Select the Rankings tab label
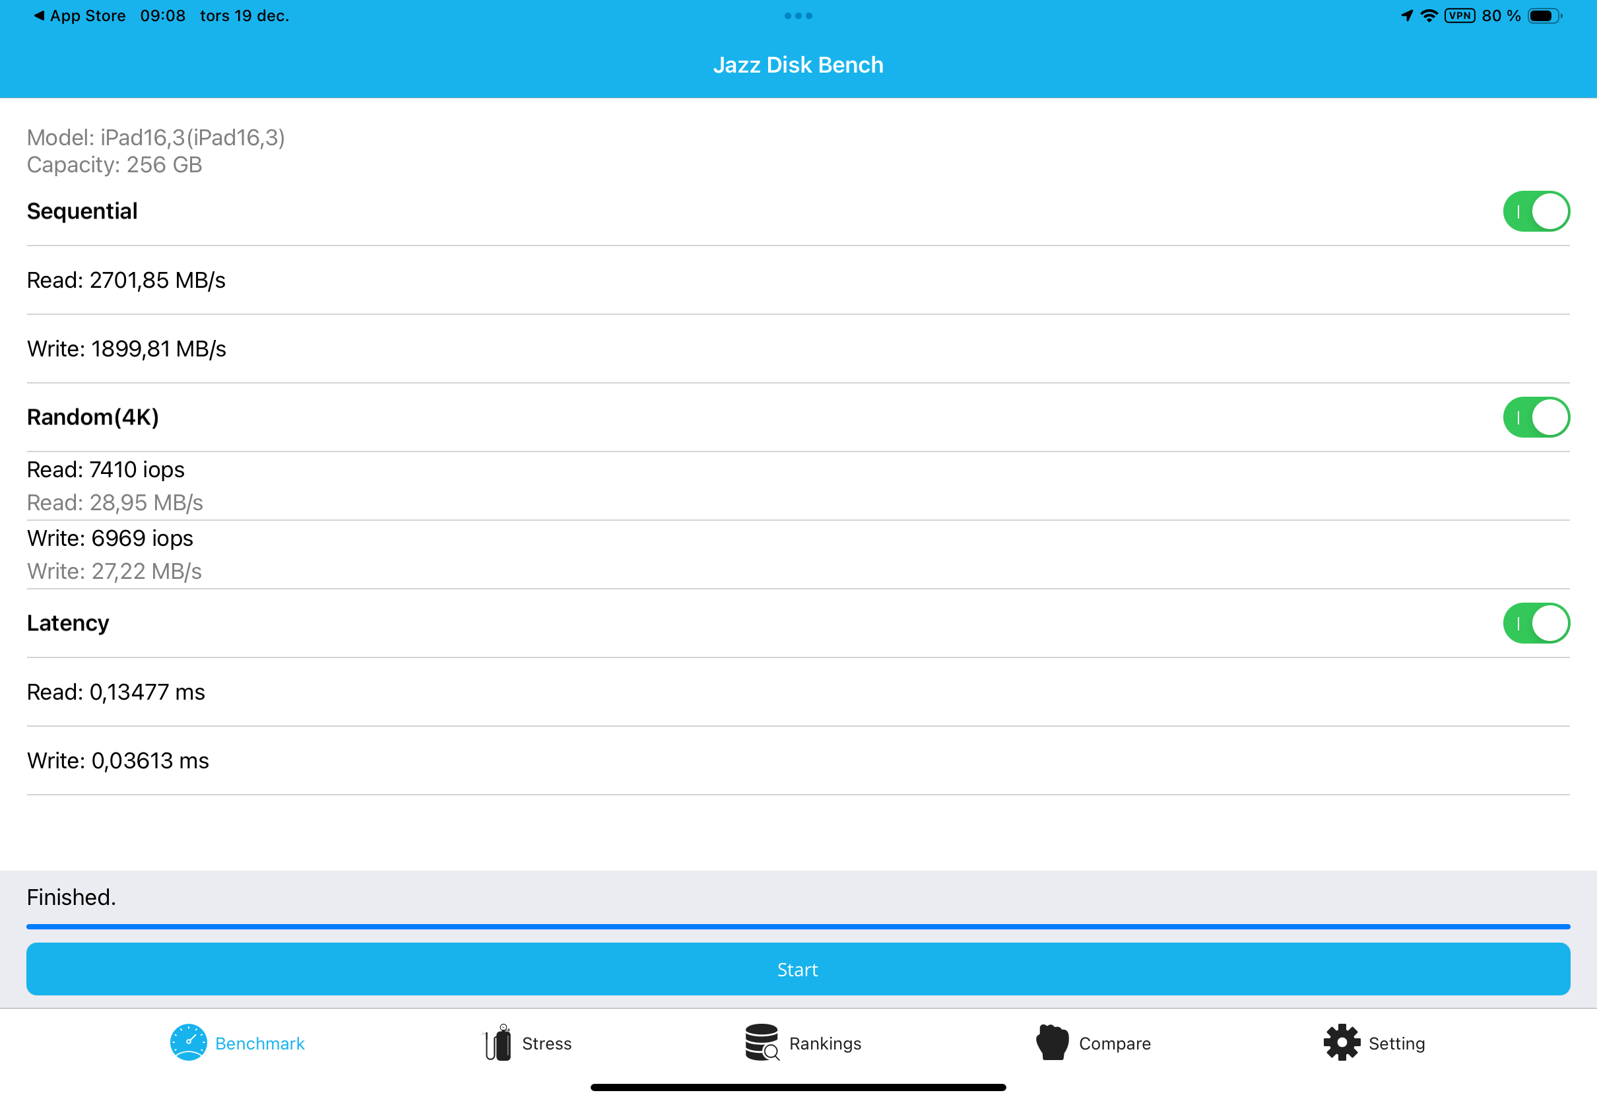Screen dimensions: 1597x1101 tap(826, 1043)
